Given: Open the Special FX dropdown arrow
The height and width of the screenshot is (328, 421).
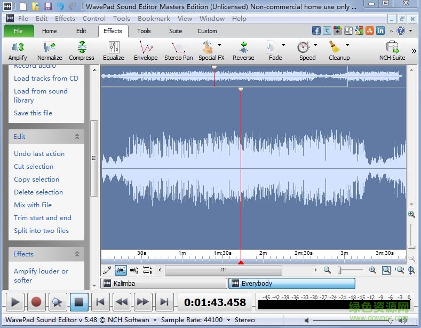Looking at the screenshot, I should [x=220, y=45].
